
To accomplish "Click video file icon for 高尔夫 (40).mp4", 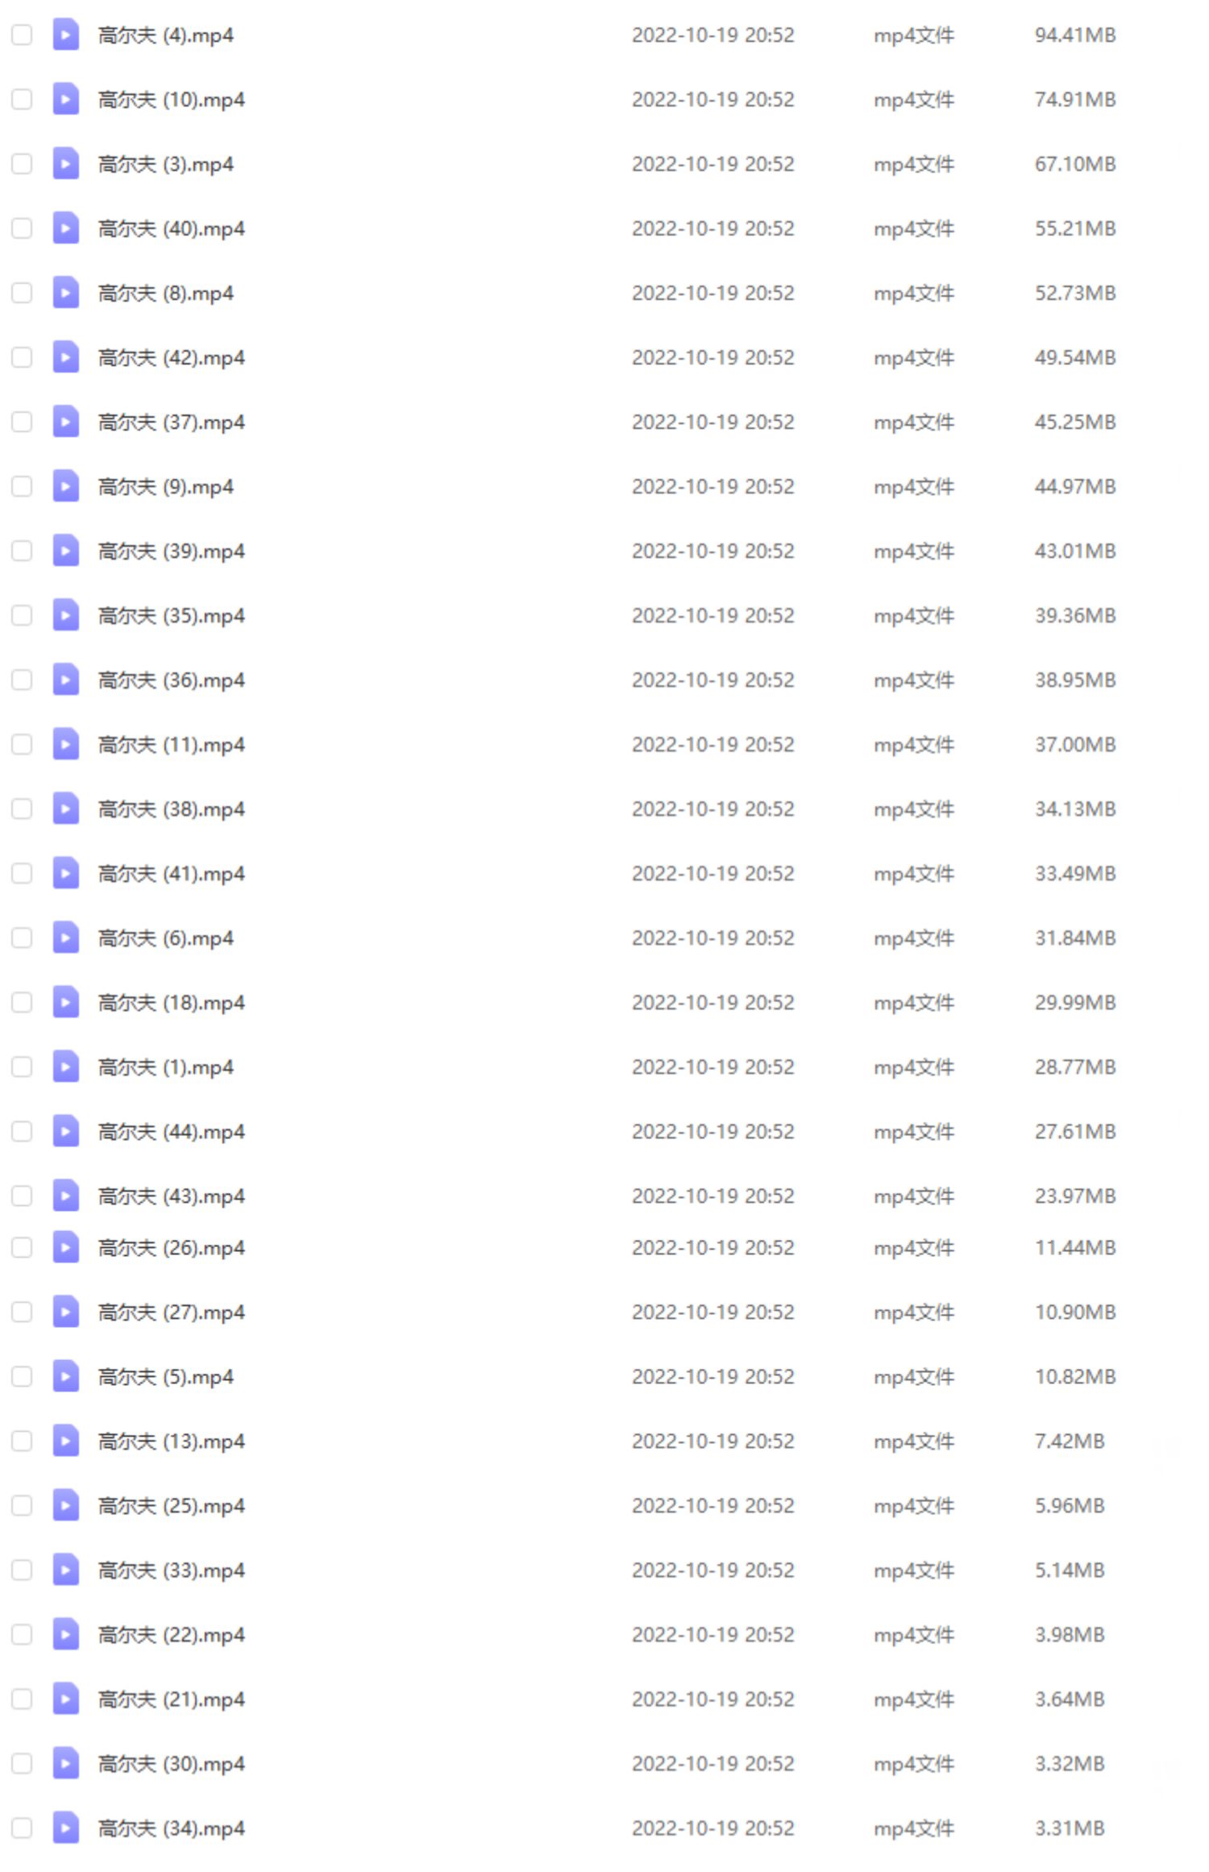I will click(65, 228).
